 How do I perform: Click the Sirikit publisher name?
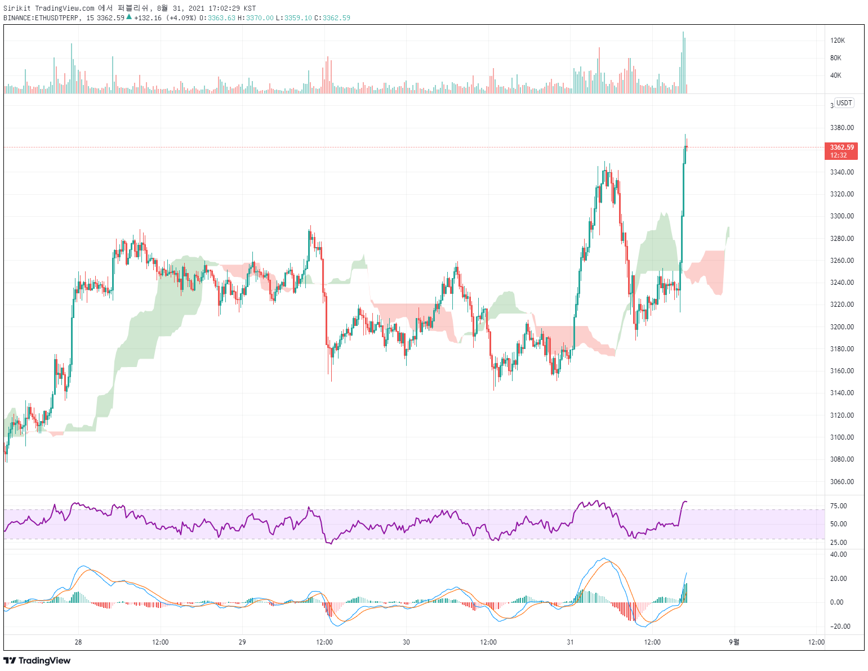[17, 8]
